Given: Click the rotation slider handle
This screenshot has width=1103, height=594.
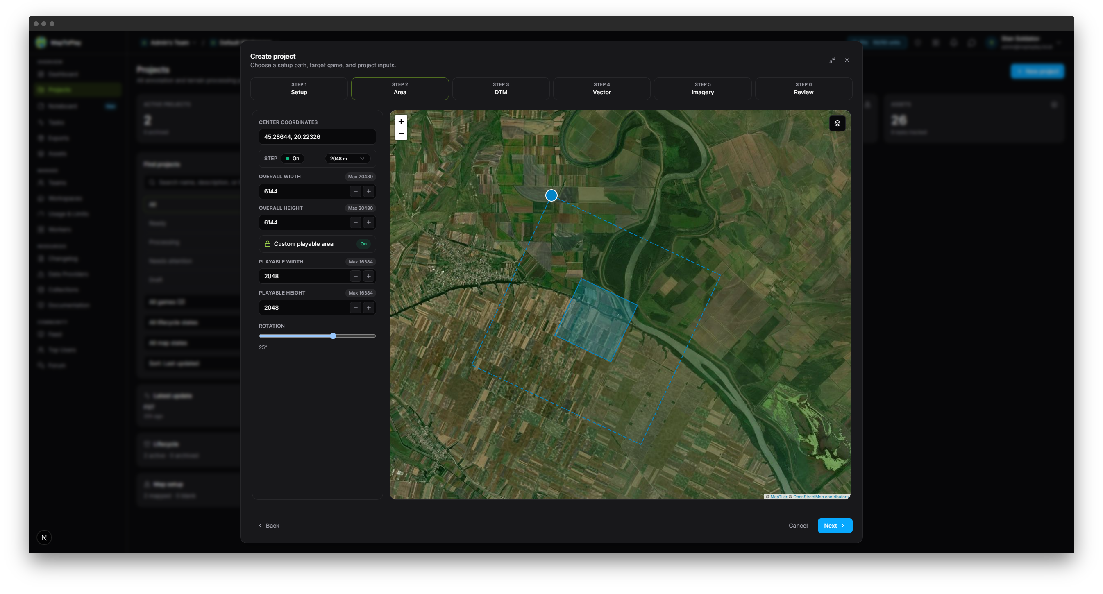Looking at the screenshot, I should (x=333, y=336).
